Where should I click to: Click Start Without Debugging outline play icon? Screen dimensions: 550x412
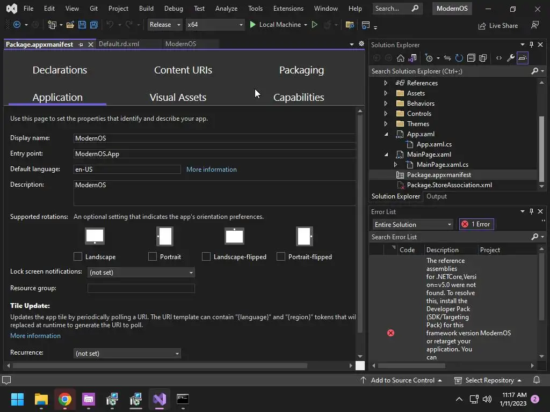tap(315, 25)
